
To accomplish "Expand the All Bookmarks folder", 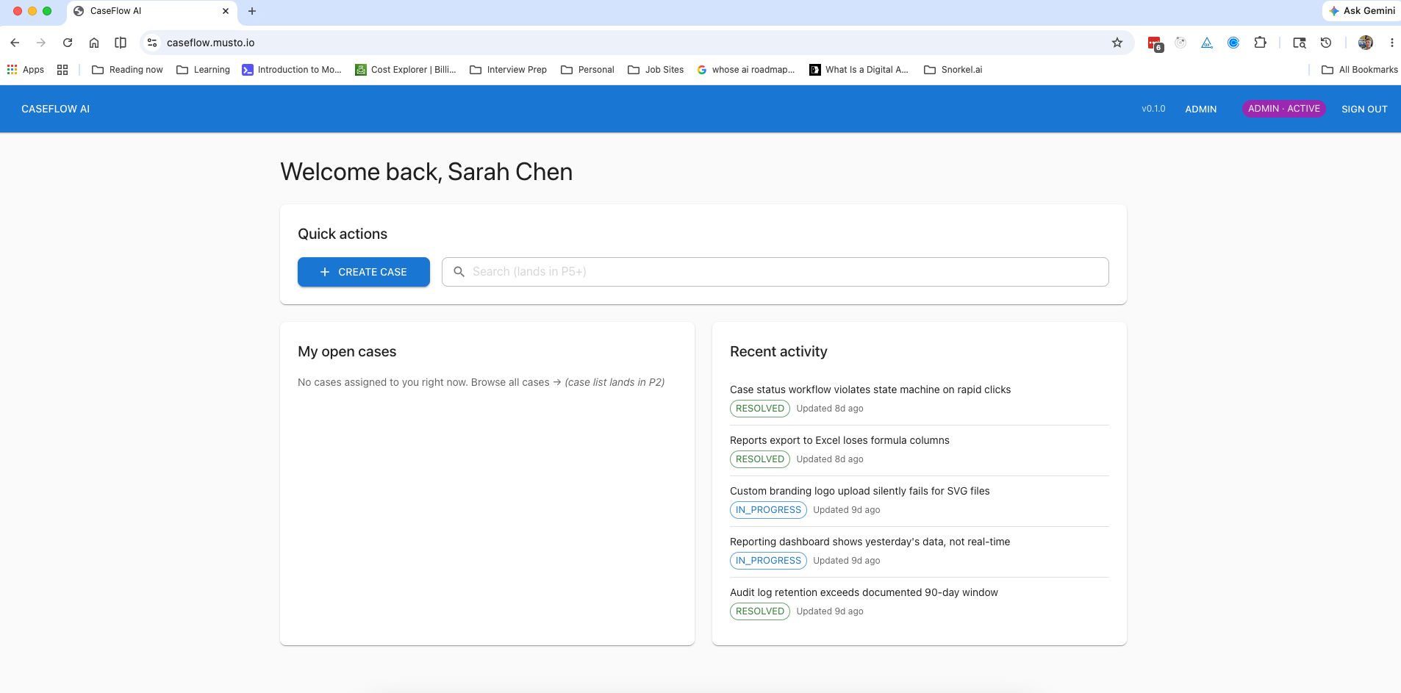I will (x=1360, y=70).
